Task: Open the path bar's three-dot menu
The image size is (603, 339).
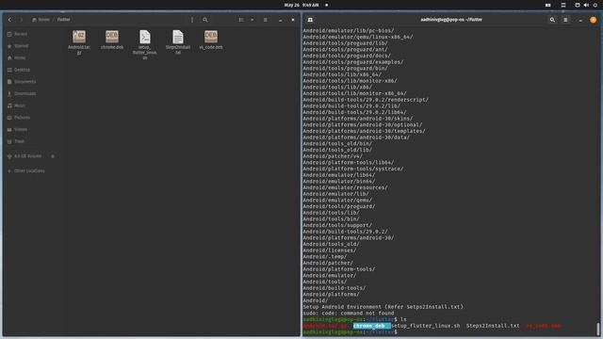Action: pyautogui.click(x=192, y=20)
